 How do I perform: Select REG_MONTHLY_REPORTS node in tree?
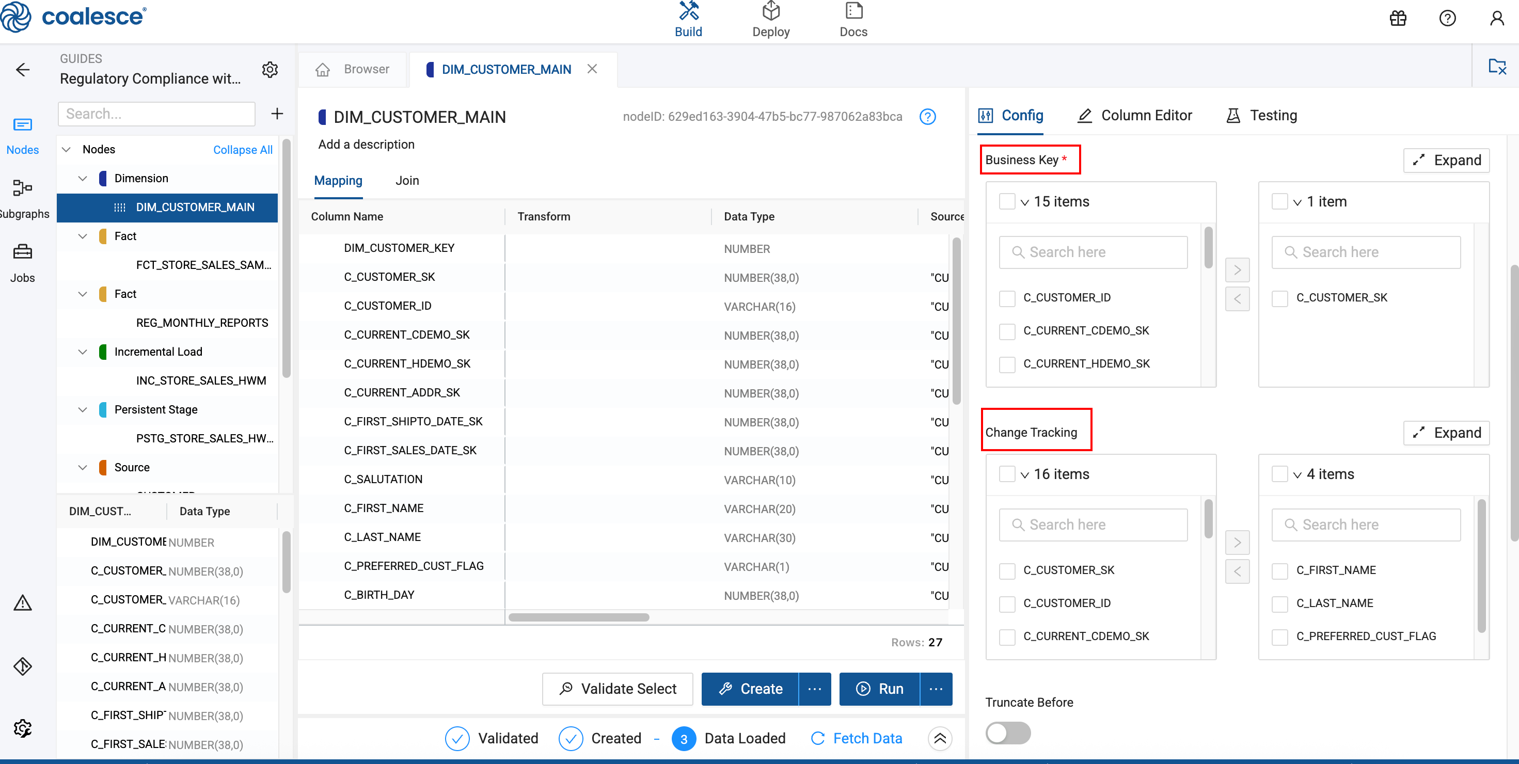[x=202, y=323]
